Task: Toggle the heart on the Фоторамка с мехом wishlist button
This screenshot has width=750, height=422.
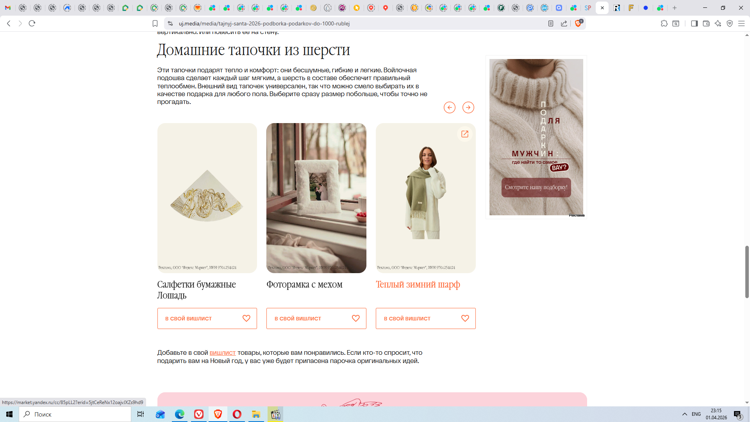Action: point(356,318)
